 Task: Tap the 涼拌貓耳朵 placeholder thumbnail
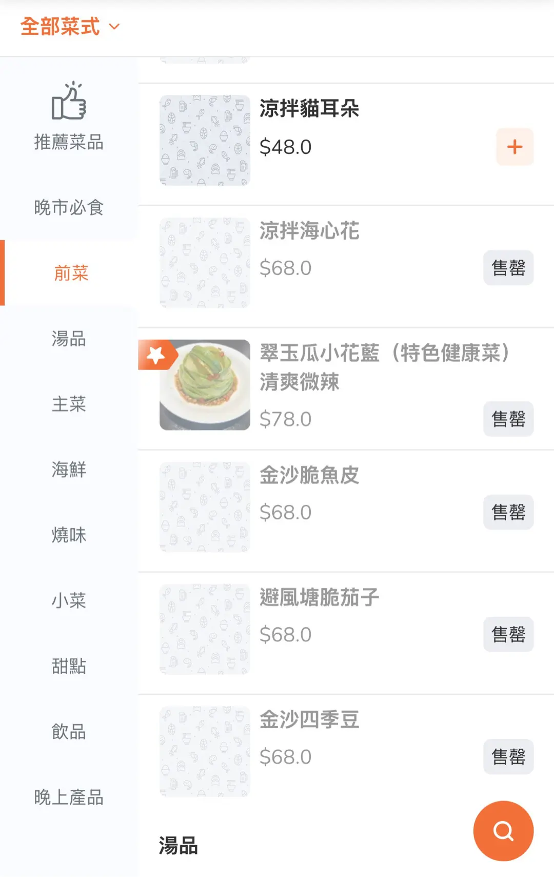(205, 140)
